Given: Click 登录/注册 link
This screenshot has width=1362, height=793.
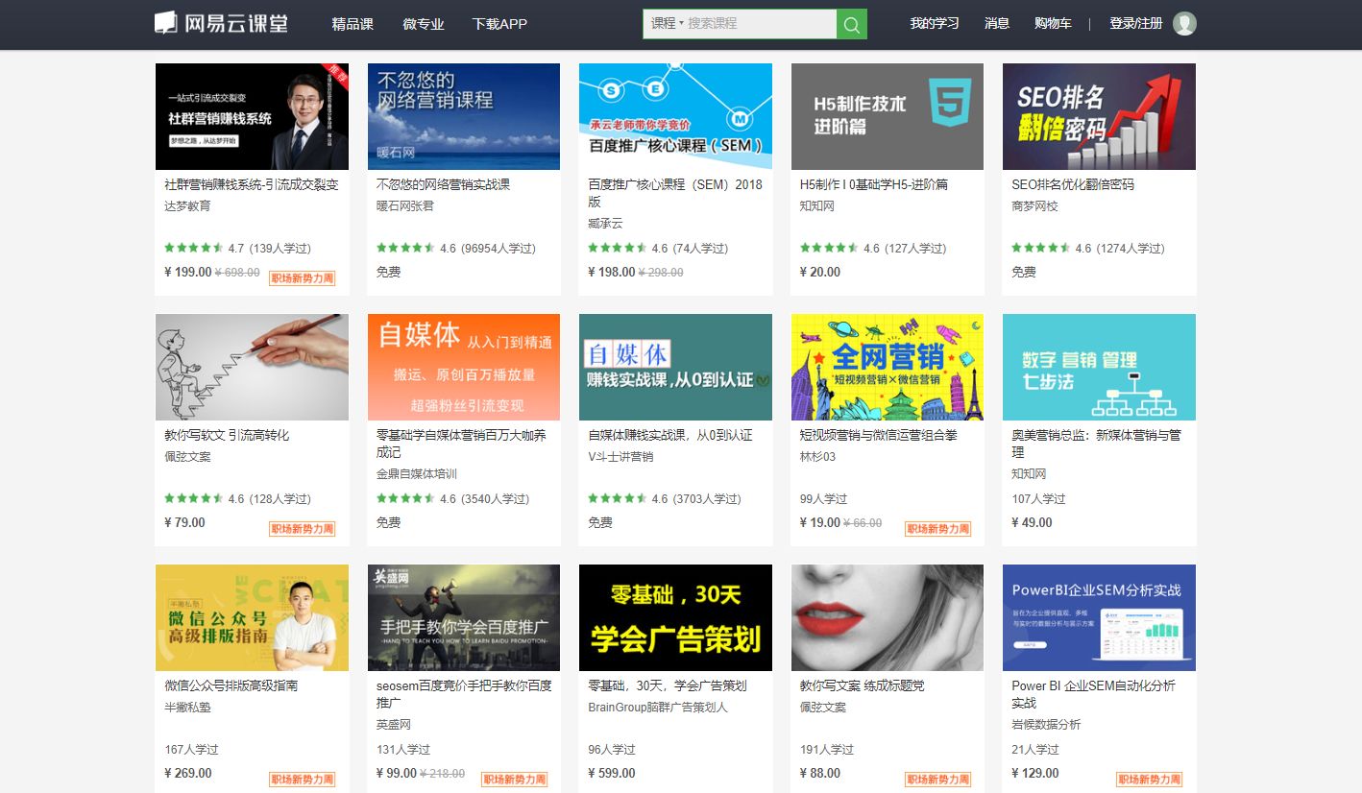Looking at the screenshot, I should 1135,23.
